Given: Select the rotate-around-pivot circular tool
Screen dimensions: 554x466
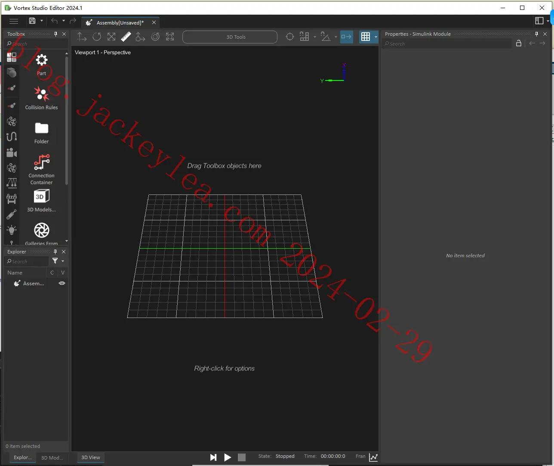Looking at the screenshot, I should point(155,37).
